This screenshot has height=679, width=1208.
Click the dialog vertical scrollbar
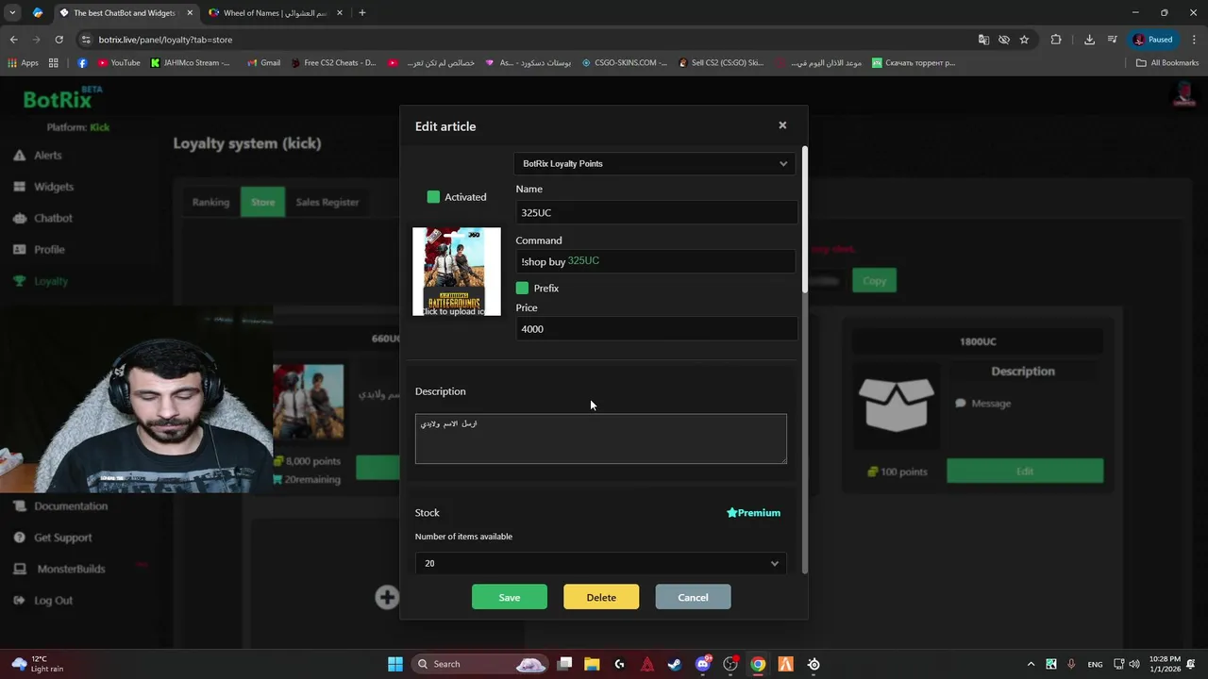[804, 219]
